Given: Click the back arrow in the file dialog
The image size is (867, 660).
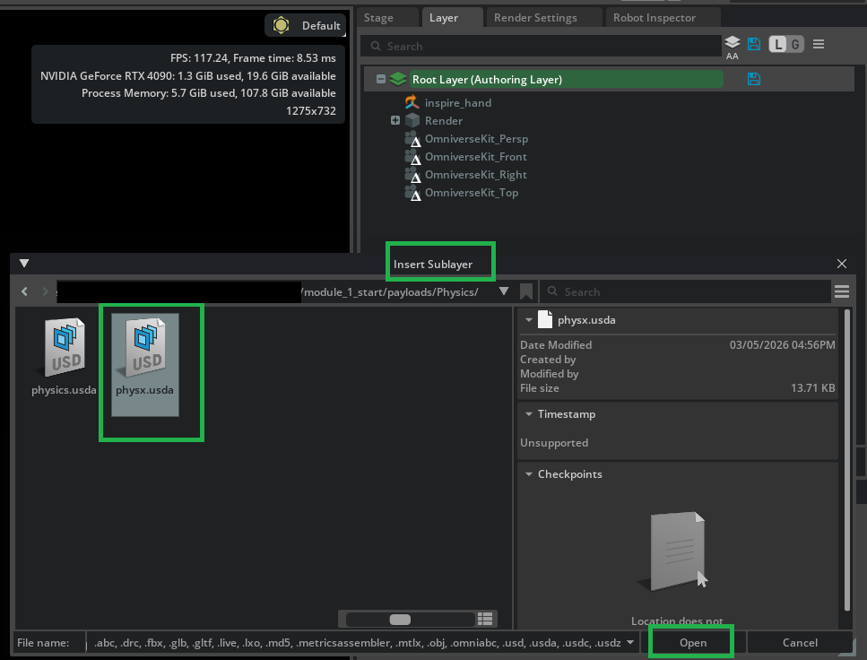Looking at the screenshot, I should tap(24, 291).
